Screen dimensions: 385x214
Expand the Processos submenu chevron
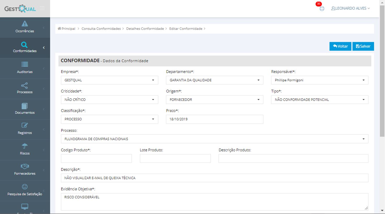(44, 89)
